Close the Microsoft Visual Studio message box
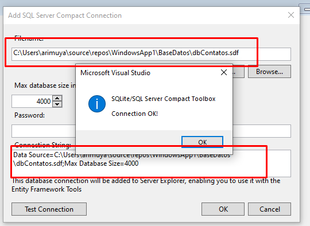310x226 pixels. 224,72
